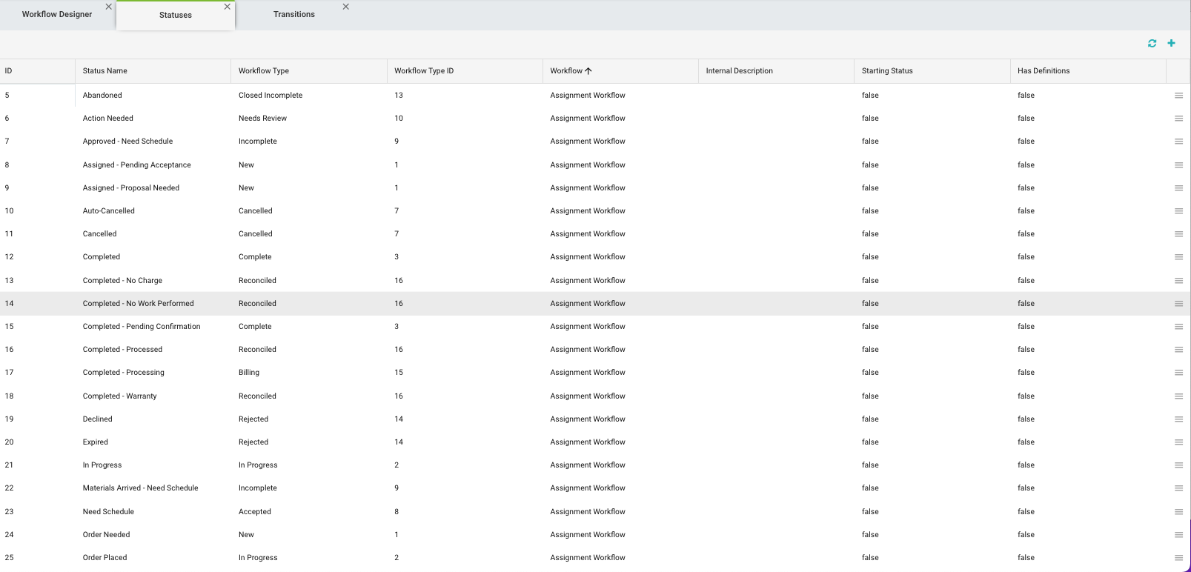1191x572 pixels.
Task: Open row menu for Completed - No Charge
Action: 1178,281
